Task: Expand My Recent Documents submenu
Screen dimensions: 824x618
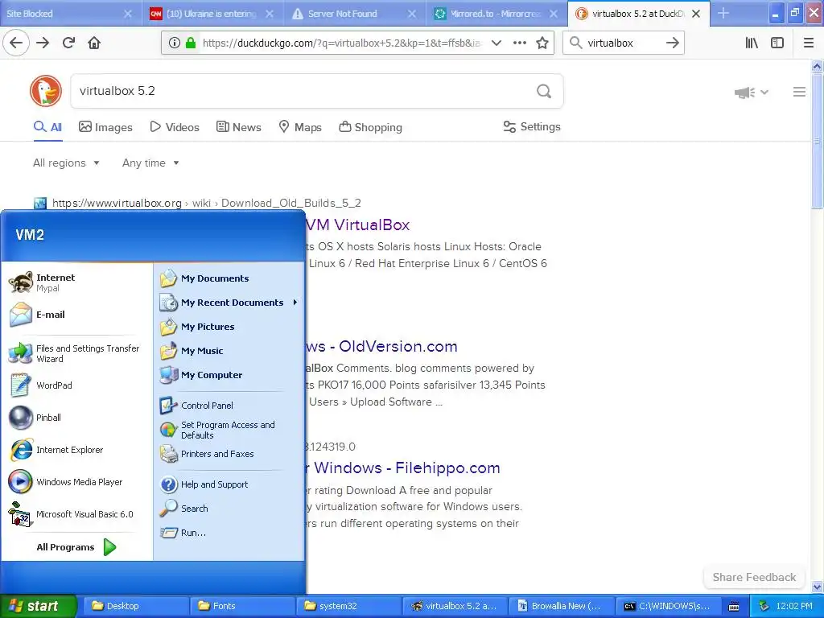Action: (x=229, y=303)
